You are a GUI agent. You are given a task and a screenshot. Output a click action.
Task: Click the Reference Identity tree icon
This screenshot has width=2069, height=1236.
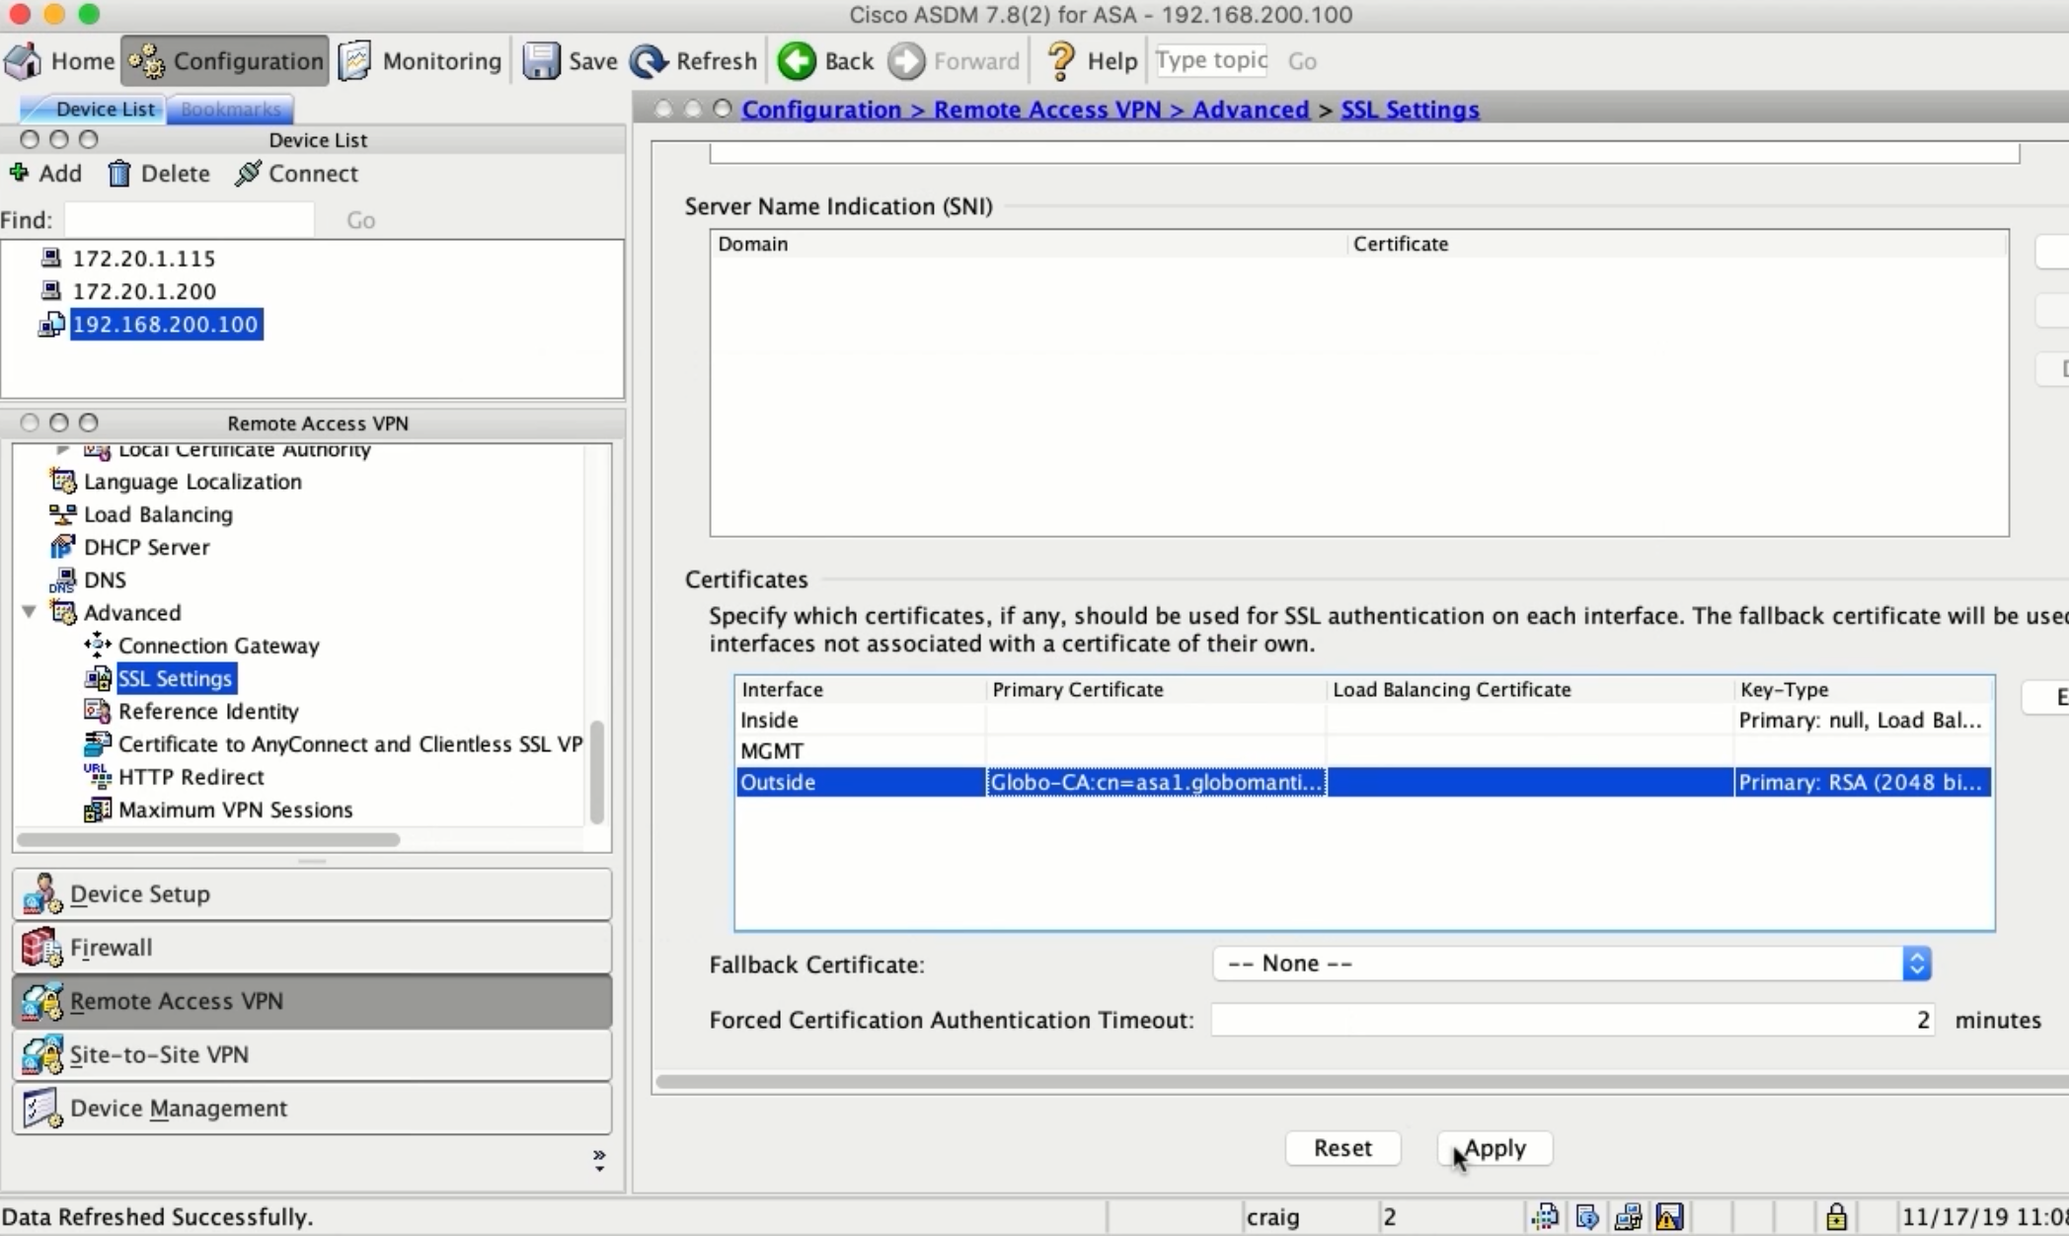(x=98, y=711)
